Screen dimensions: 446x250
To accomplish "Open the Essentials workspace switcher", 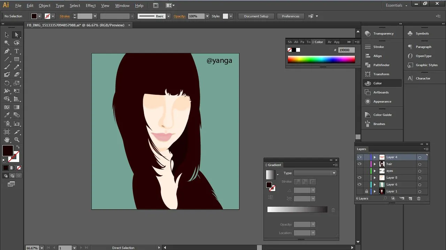I will coord(397,5).
